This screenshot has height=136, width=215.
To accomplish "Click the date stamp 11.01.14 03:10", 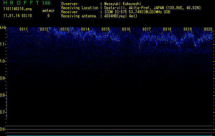I will [x=17, y=16].
